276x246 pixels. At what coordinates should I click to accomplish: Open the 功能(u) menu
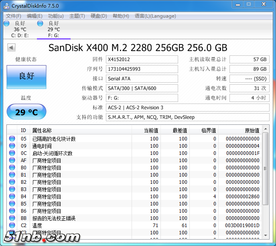point(56,16)
